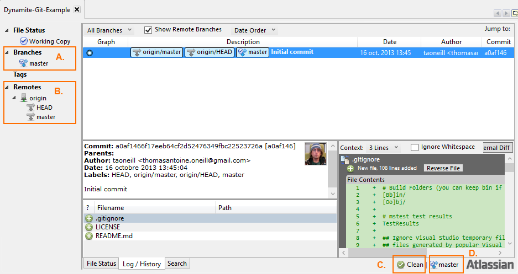Click the .gitignore file icon in diff header
The height and width of the screenshot is (274, 518).
click(x=345, y=159)
